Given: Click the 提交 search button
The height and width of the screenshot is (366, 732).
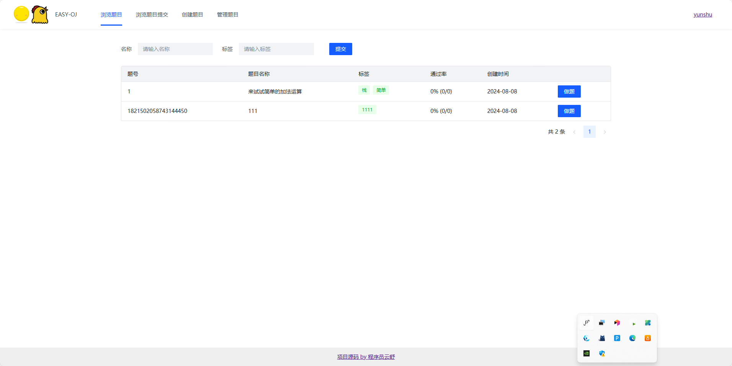Looking at the screenshot, I should click(340, 49).
